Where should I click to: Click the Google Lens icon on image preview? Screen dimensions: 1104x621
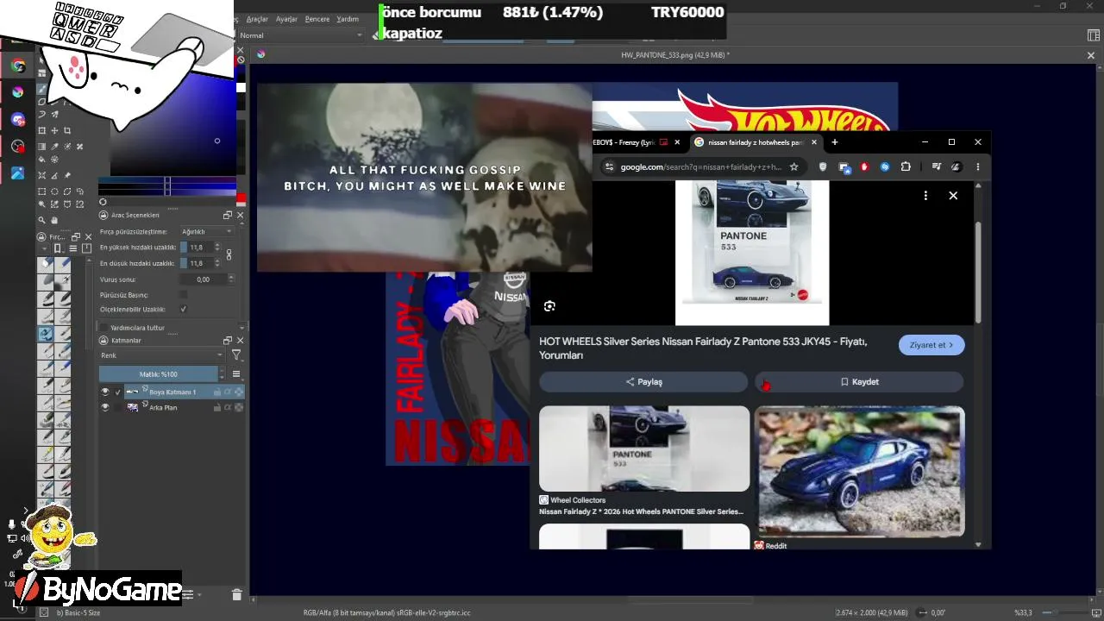(x=549, y=306)
